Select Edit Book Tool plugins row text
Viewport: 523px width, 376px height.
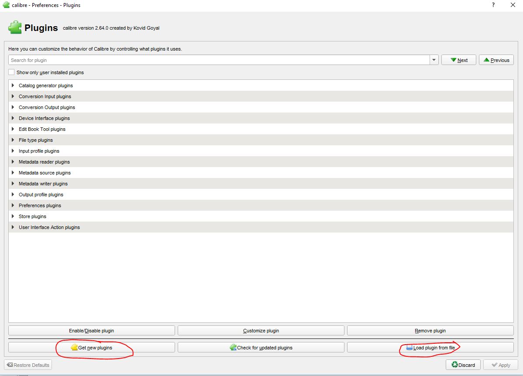[x=42, y=130]
